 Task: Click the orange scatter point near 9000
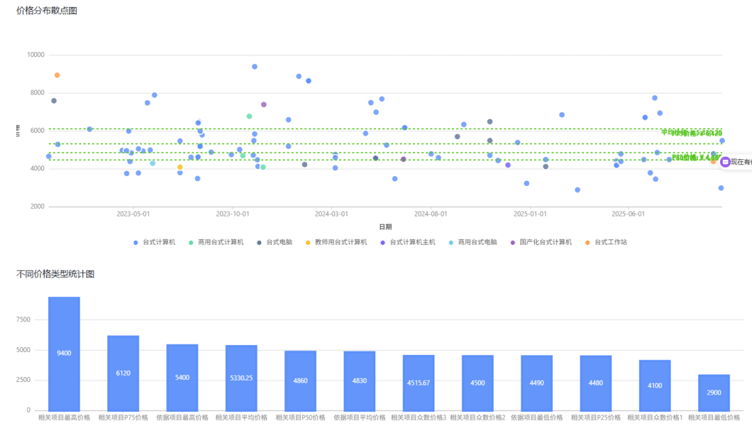point(57,75)
